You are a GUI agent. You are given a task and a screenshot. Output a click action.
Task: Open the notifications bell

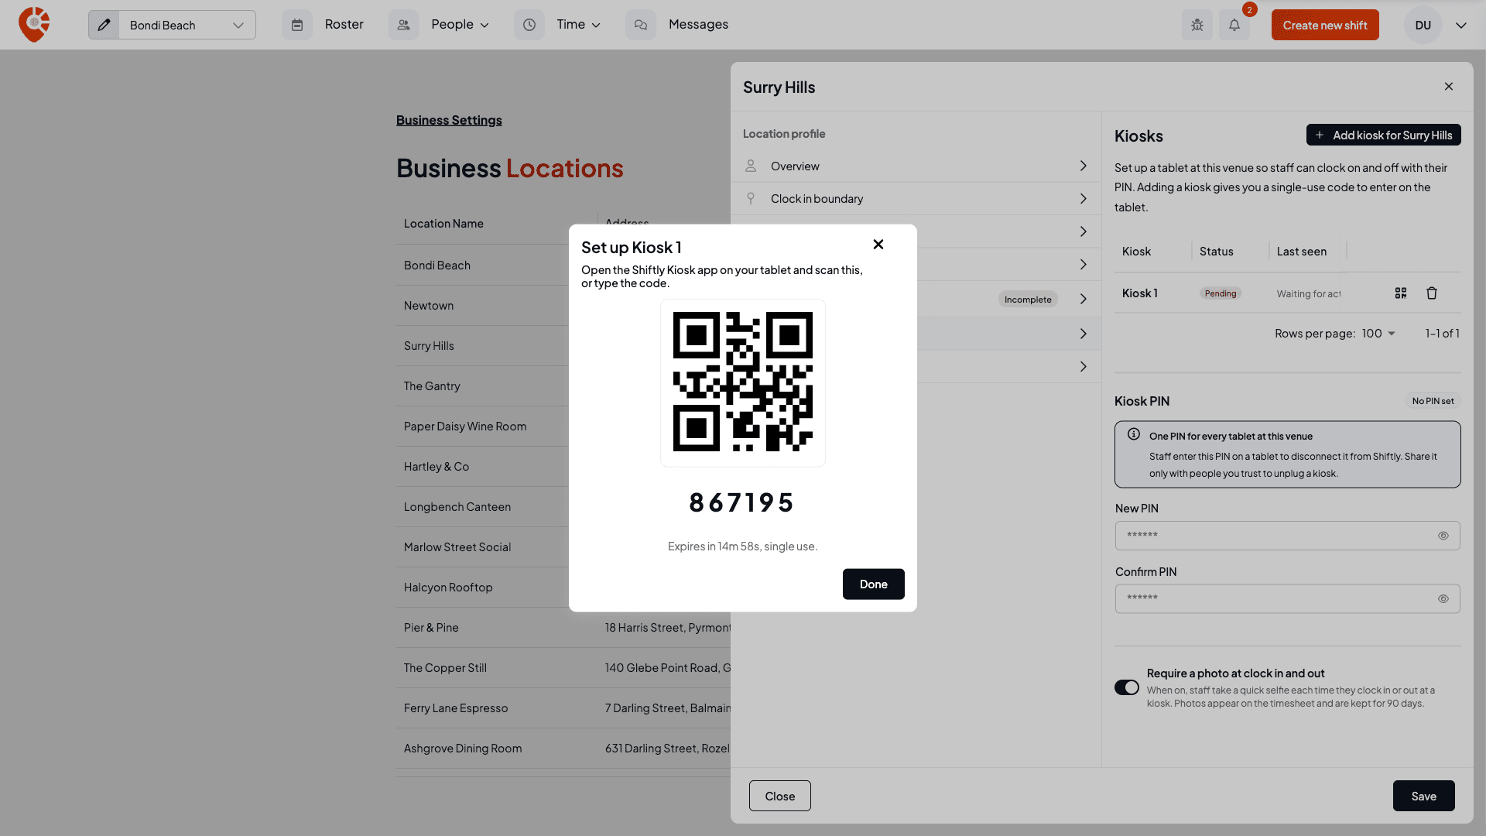coord(1234,25)
